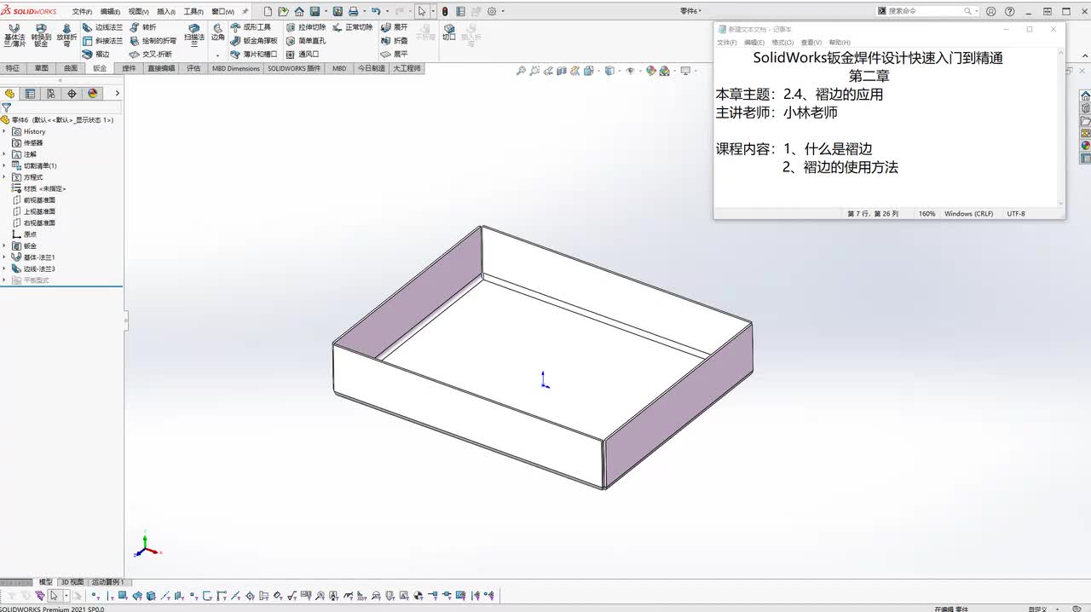Click the 薄片和槽口 tab and slot tool
The height and width of the screenshot is (612, 1091).
pos(254,55)
